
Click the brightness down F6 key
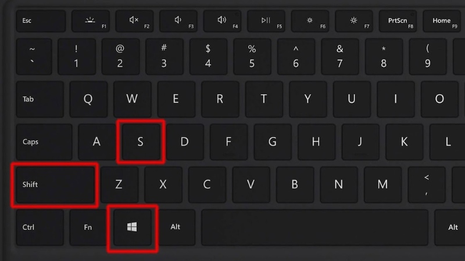[310, 21]
